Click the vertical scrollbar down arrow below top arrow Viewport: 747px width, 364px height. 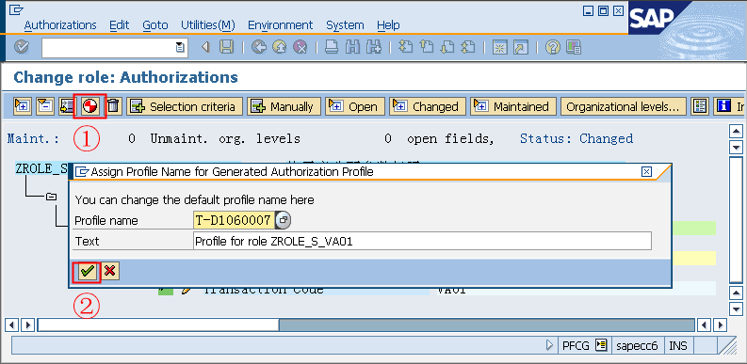pyautogui.click(x=737, y=147)
